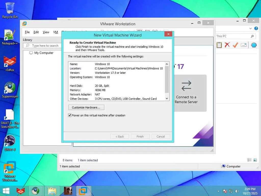The width and height of the screenshot is (261, 196).
Task: Select the r3dfox desktop shortcut
Action: (10, 64)
